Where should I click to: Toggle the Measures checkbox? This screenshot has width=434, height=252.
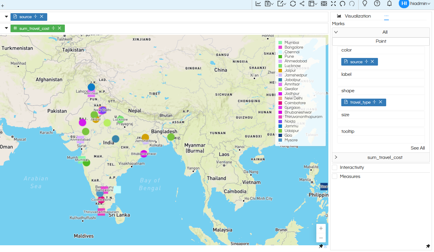[x=335, y=176]
